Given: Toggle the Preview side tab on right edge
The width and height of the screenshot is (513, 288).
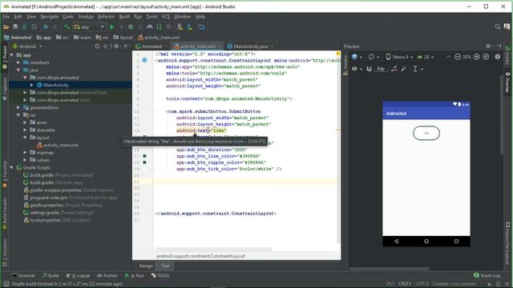Looking at the screenshot, I should [507, 82].
